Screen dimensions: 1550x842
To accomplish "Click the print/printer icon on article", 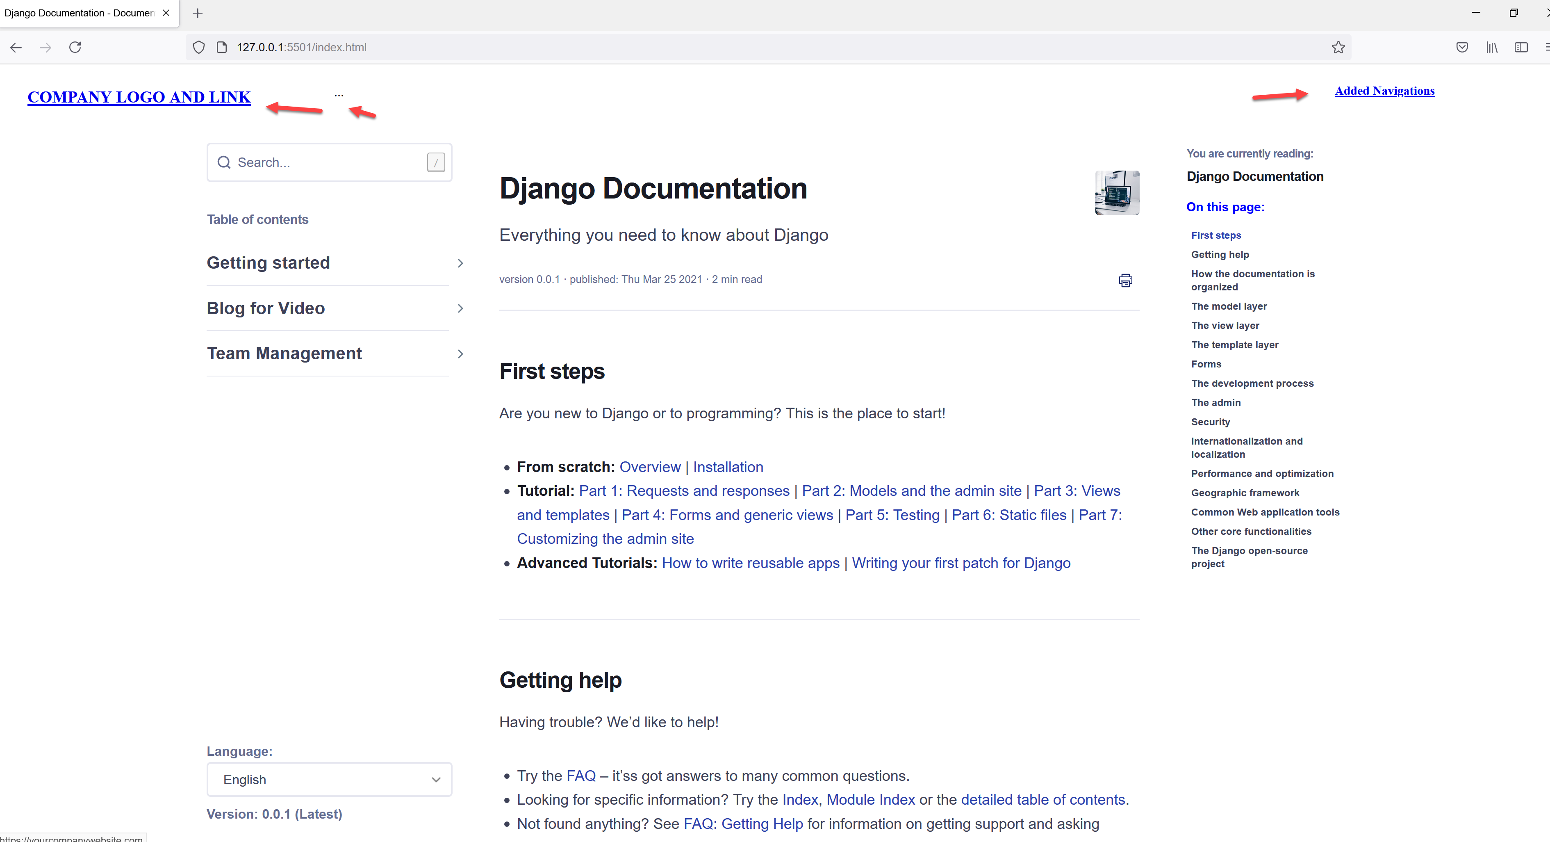I will (1125, 280).
